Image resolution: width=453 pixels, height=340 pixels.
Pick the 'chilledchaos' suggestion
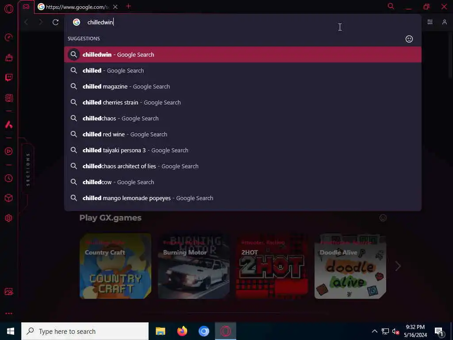coord(243,118)
